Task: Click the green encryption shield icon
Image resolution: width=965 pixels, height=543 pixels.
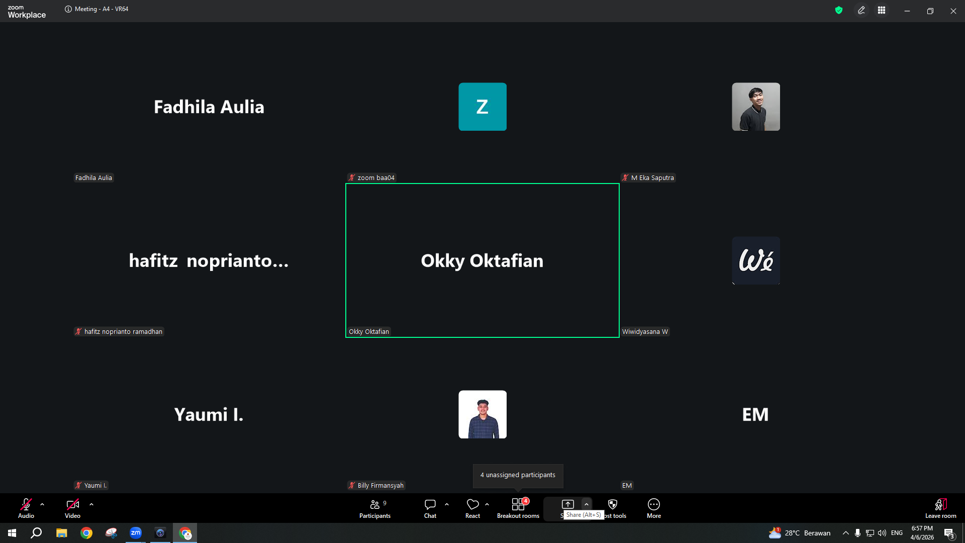Action: pos(839,10)
